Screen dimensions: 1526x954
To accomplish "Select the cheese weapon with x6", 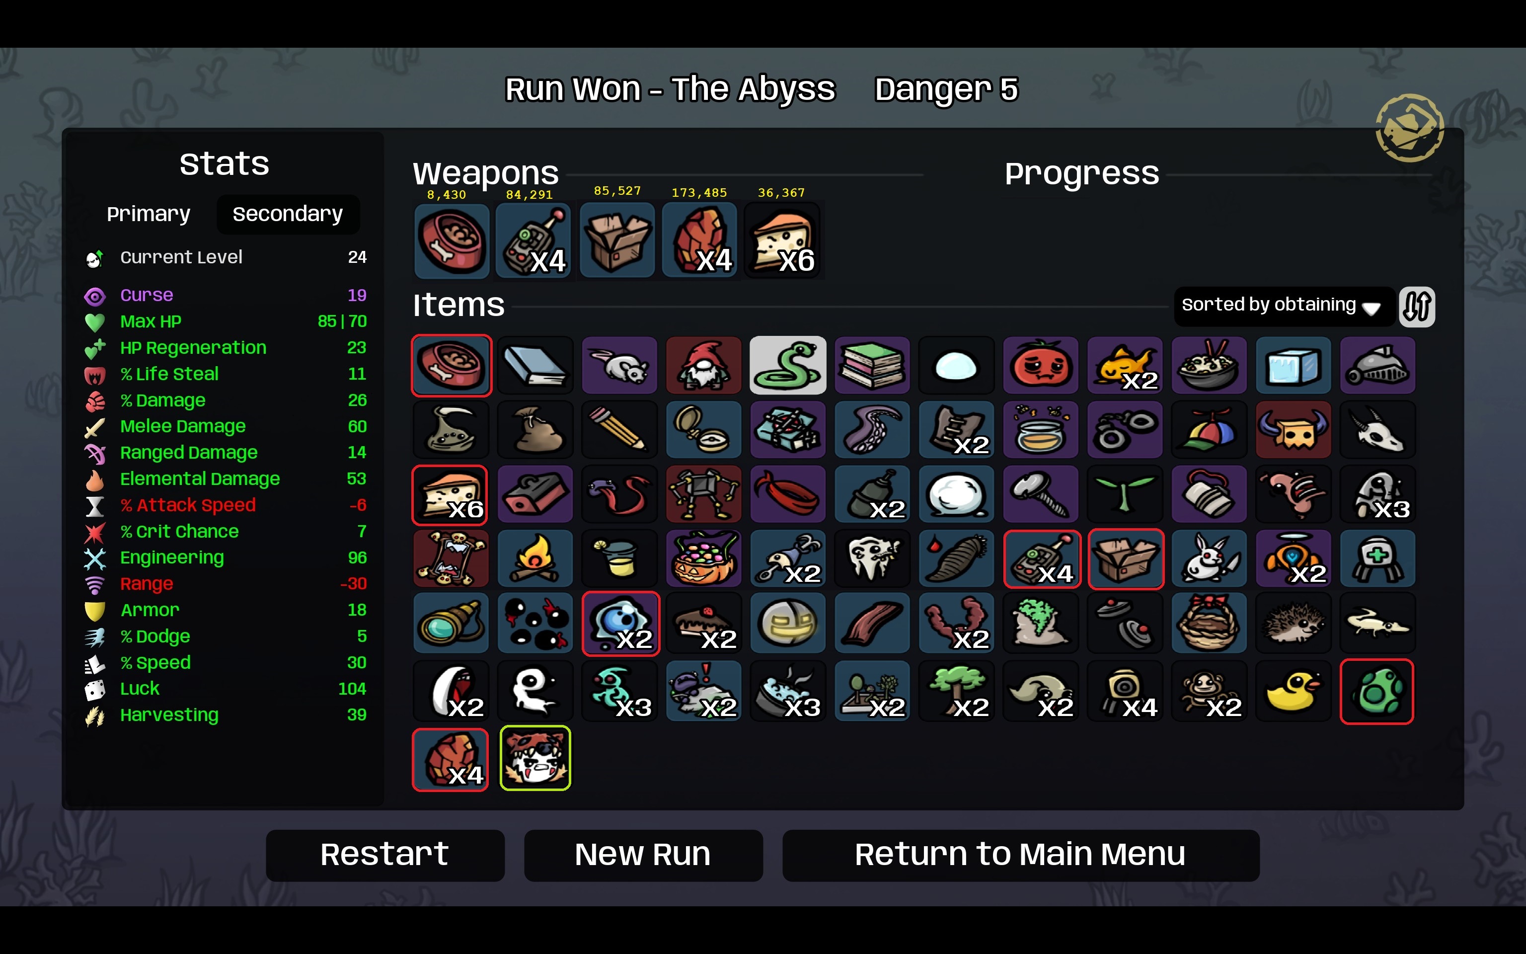I will (x=783, y=240).
